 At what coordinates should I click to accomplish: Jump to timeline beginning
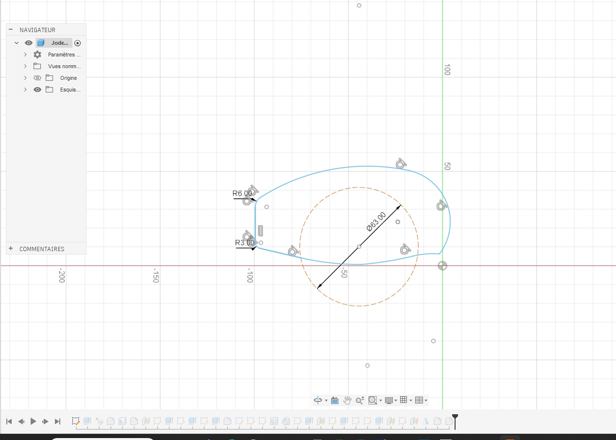coord(9,422)
